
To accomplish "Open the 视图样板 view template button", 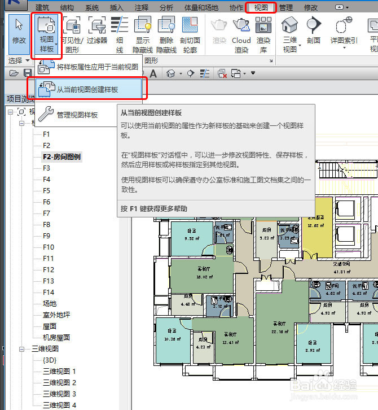I will [46, 34].
